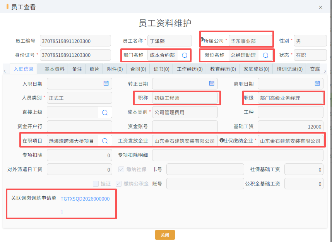The height and width of the screenshot is (242, 332).
Task: Close the 员工查看 dialog with X
Action: click(320, 7)
